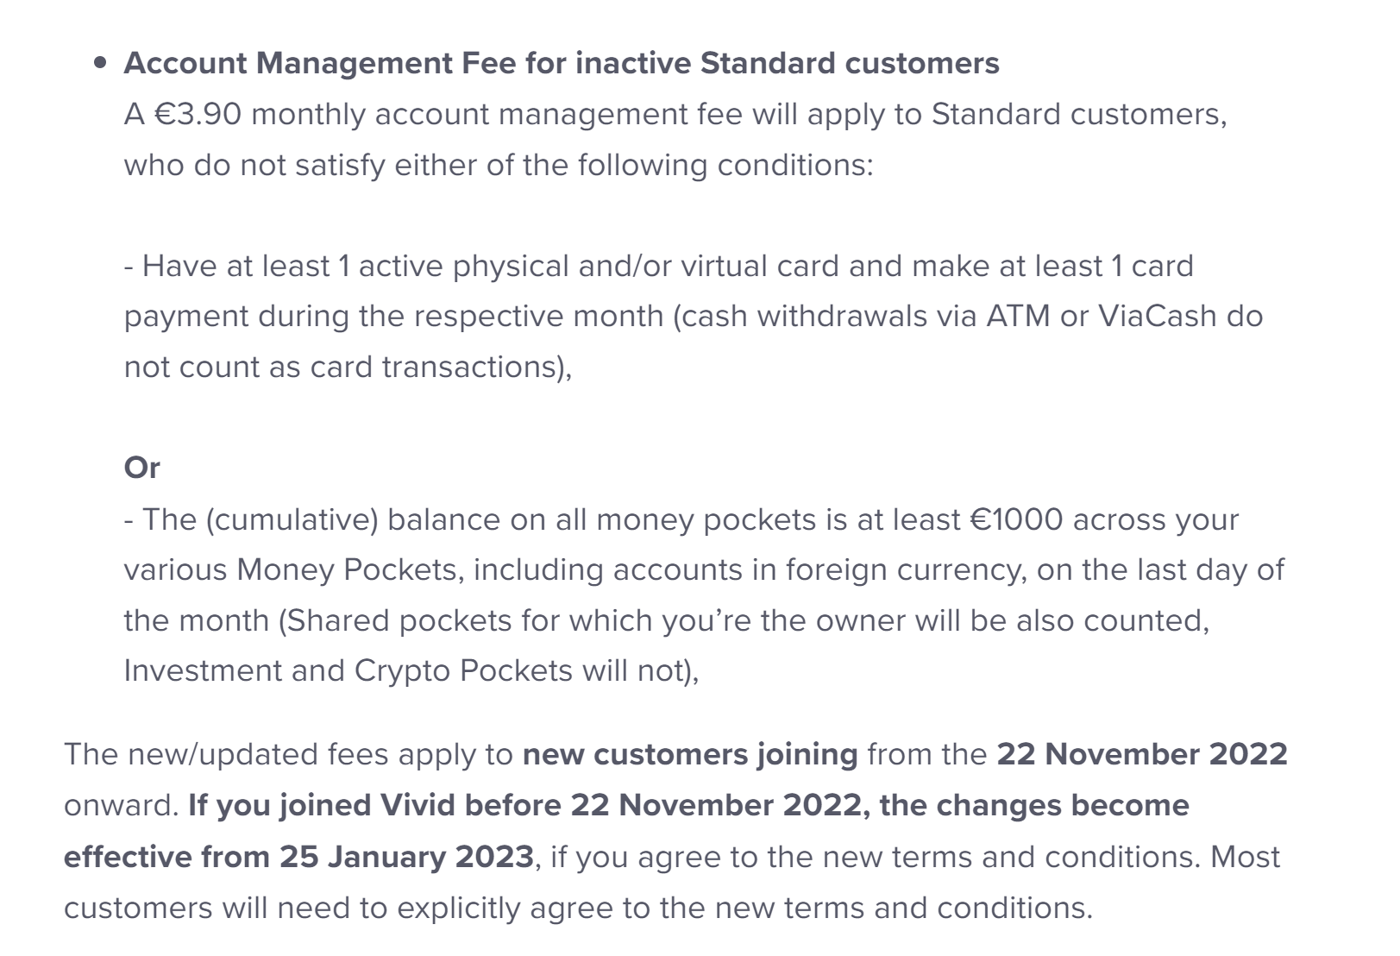Click the word "ATM"
Screen dimensions: 1400x956
[1018, 316]
